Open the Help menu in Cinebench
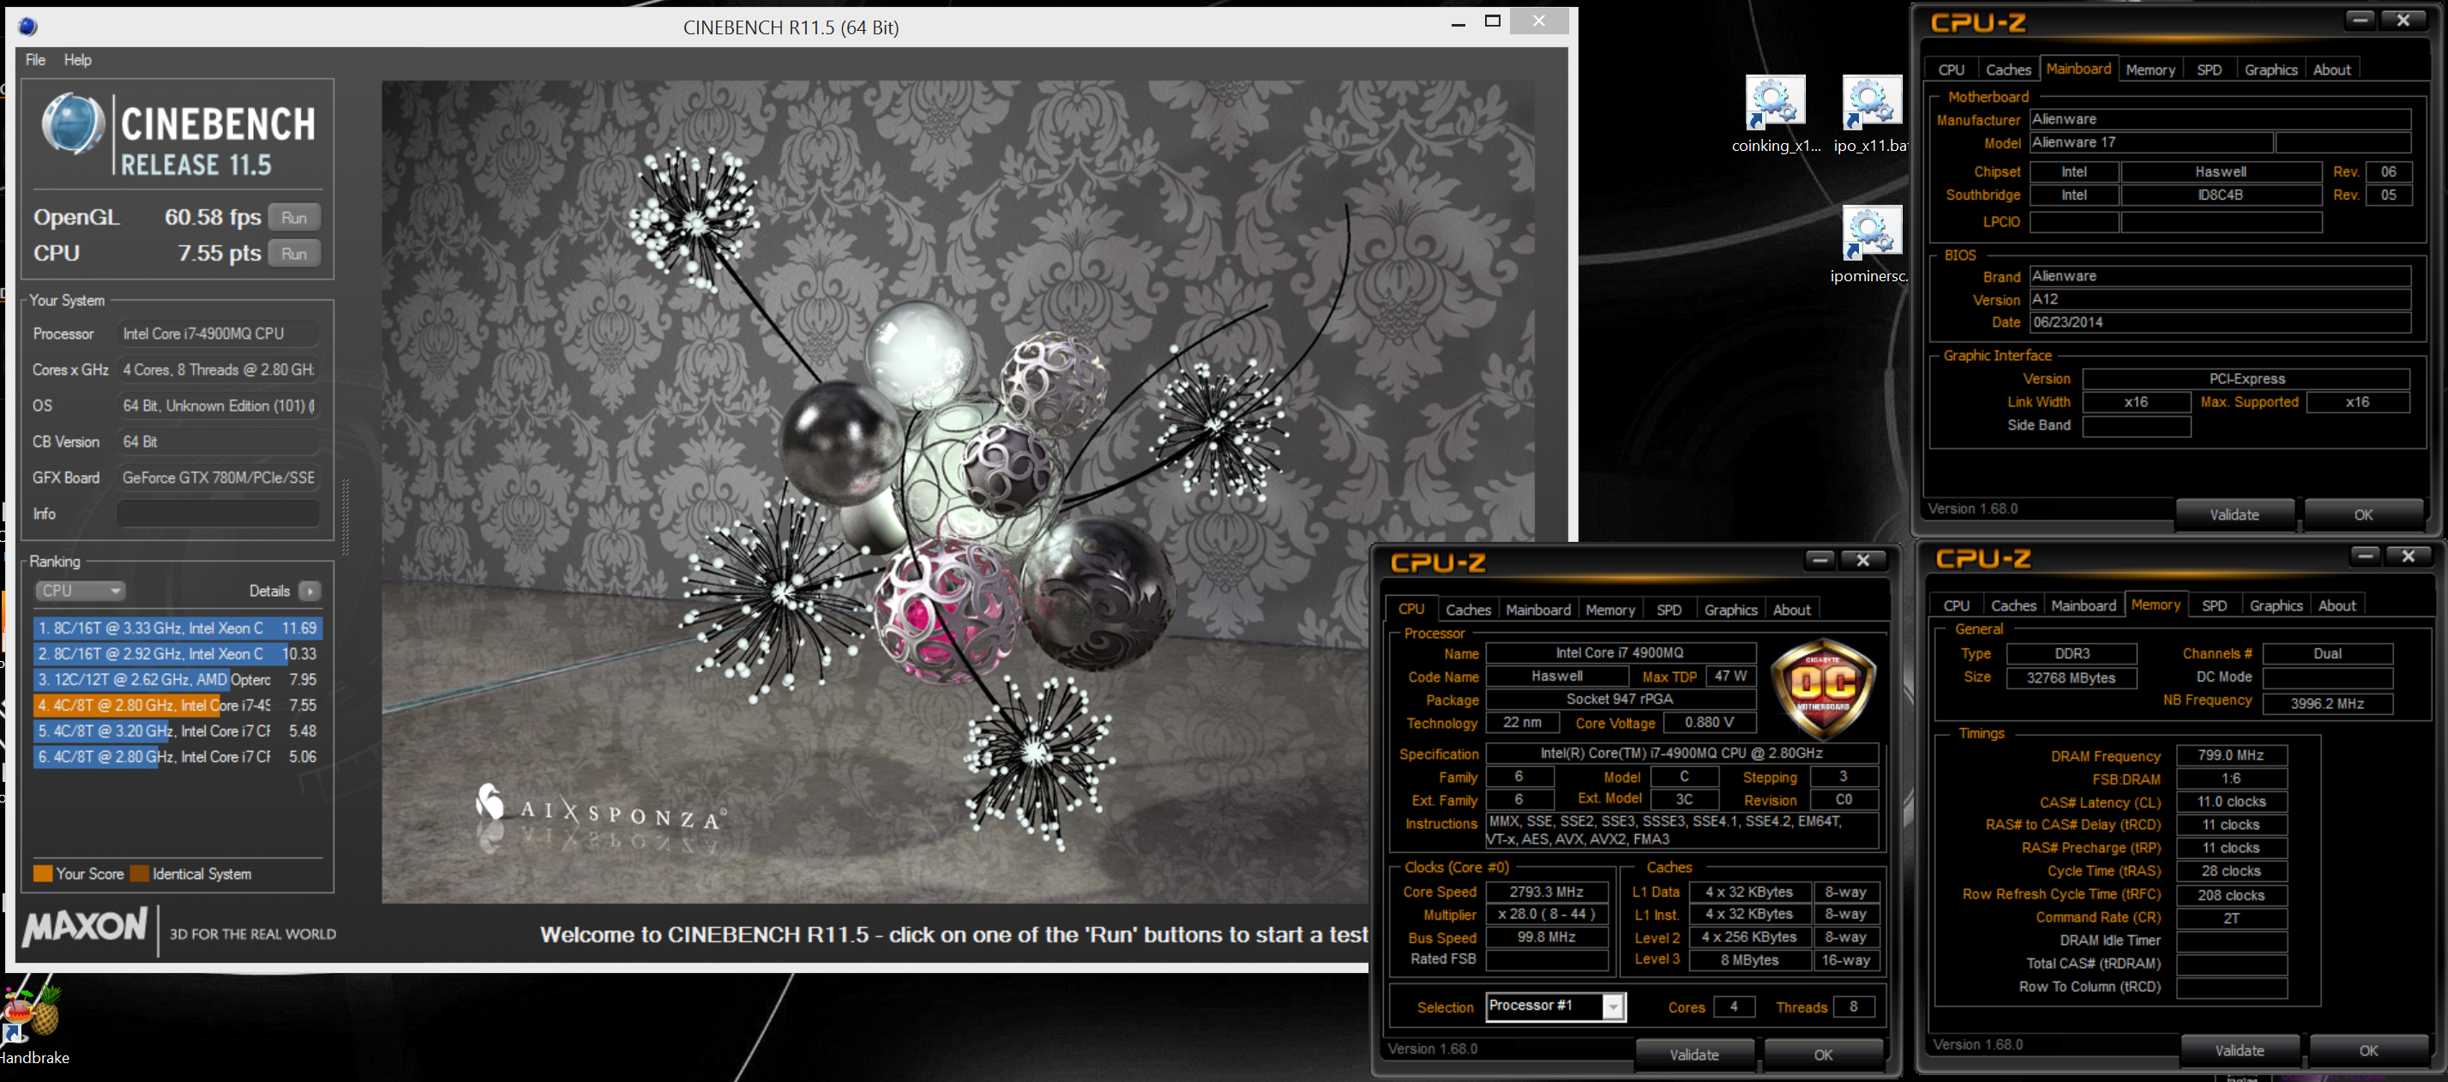Image resolution: width=2448 pixels, height=1082 pixels. click(78, 60)
